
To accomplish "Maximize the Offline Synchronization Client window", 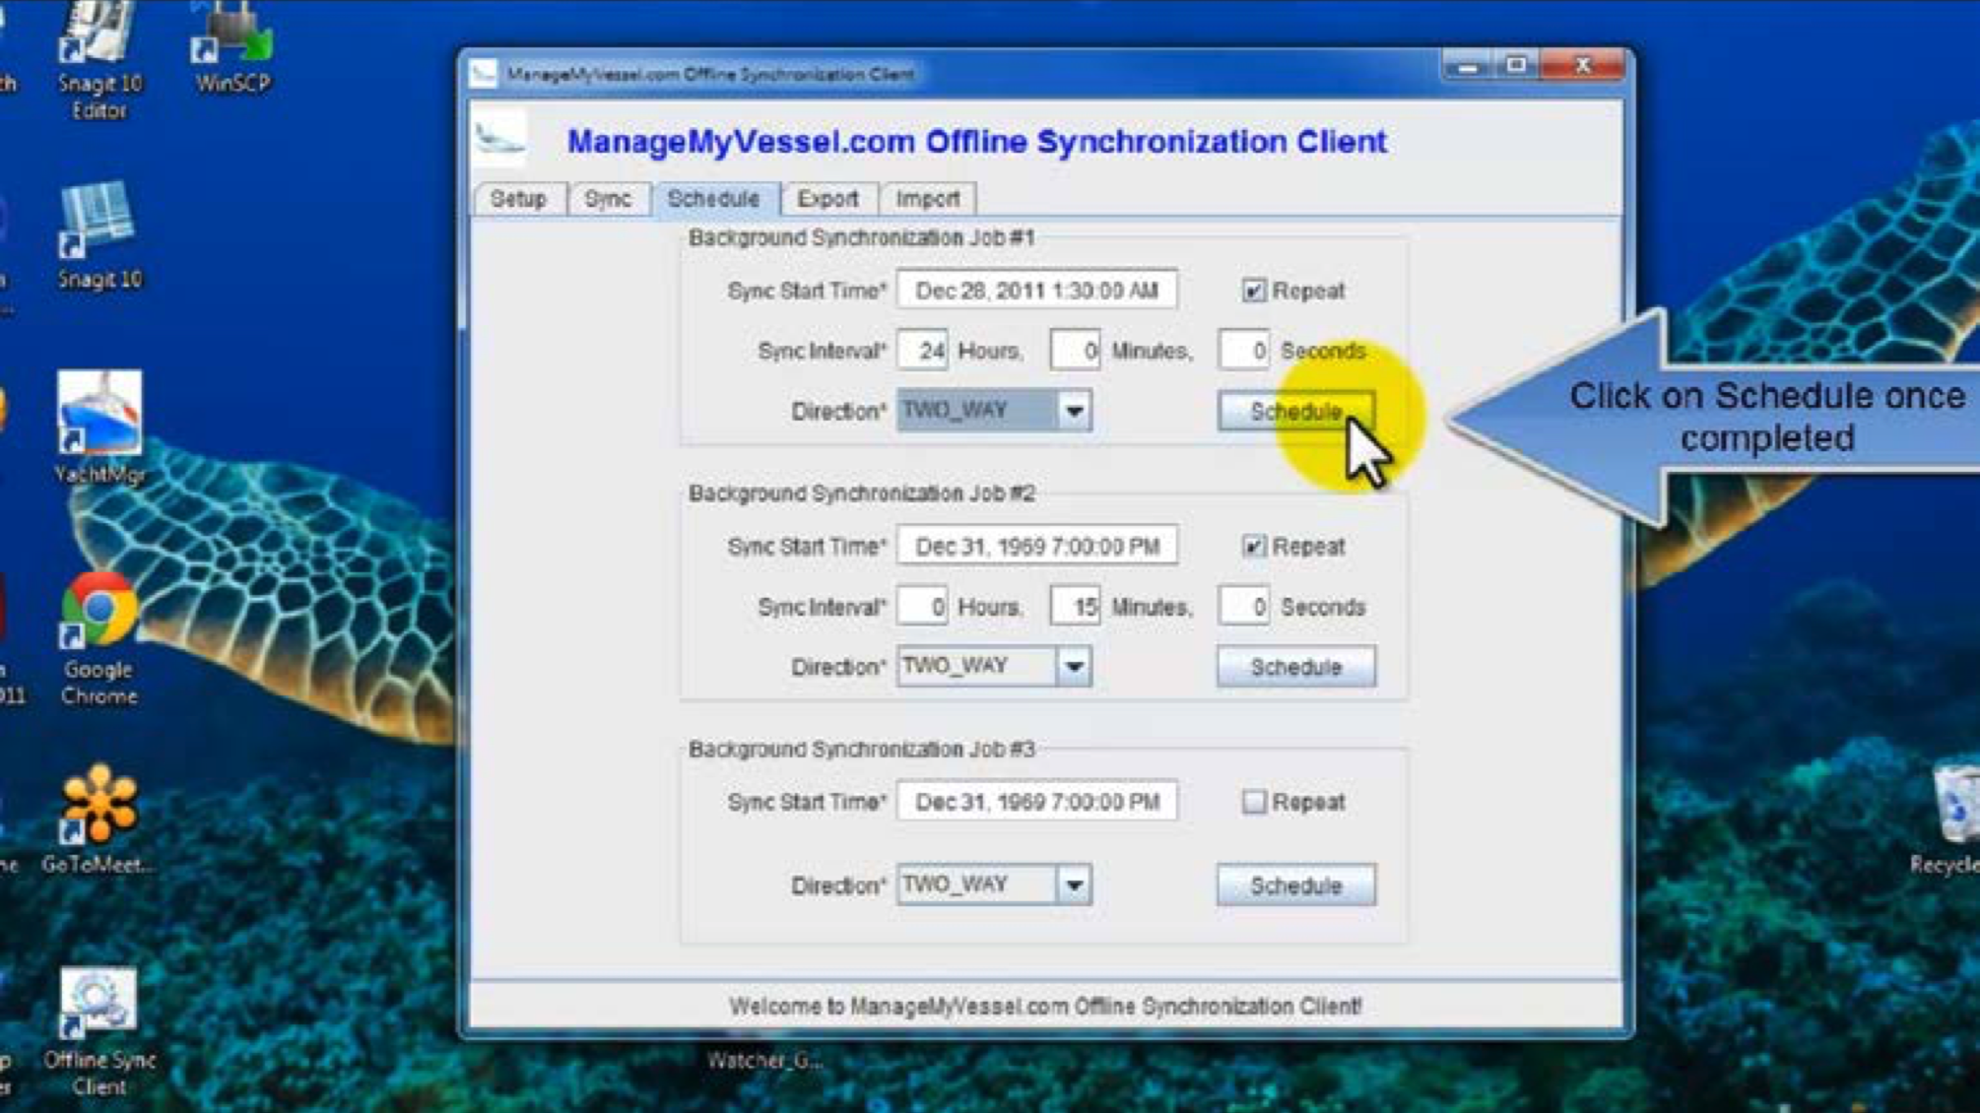I will (x=1516, y=66).
